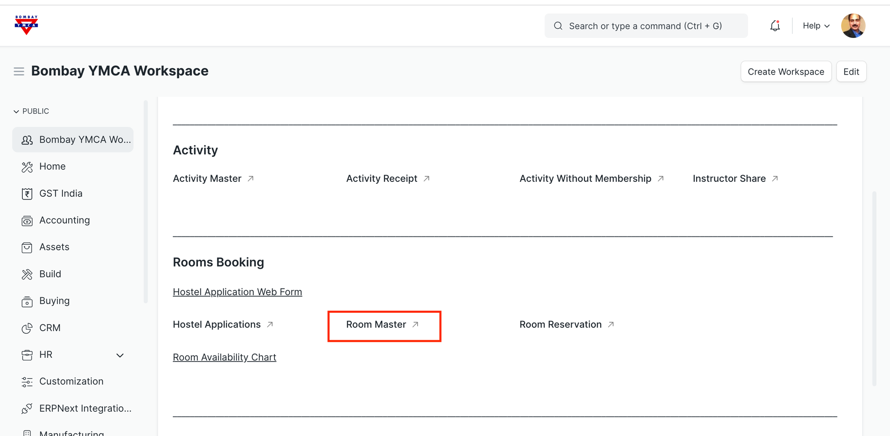Open Home in the sidebar

[x=52, y=167]
